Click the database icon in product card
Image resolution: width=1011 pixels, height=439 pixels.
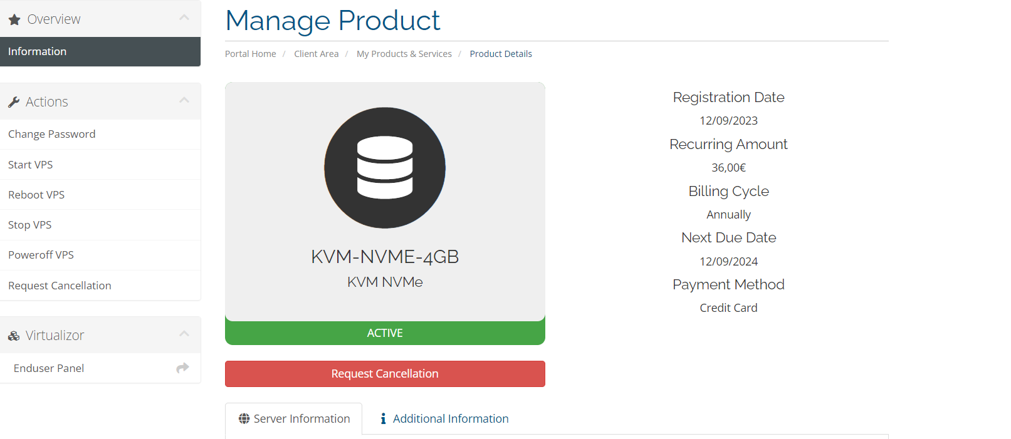385,168
